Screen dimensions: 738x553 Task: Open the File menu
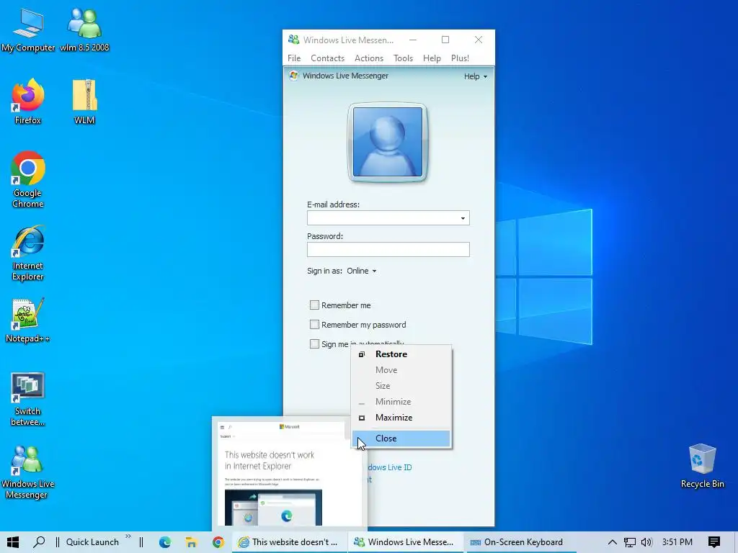pos(294,58)
